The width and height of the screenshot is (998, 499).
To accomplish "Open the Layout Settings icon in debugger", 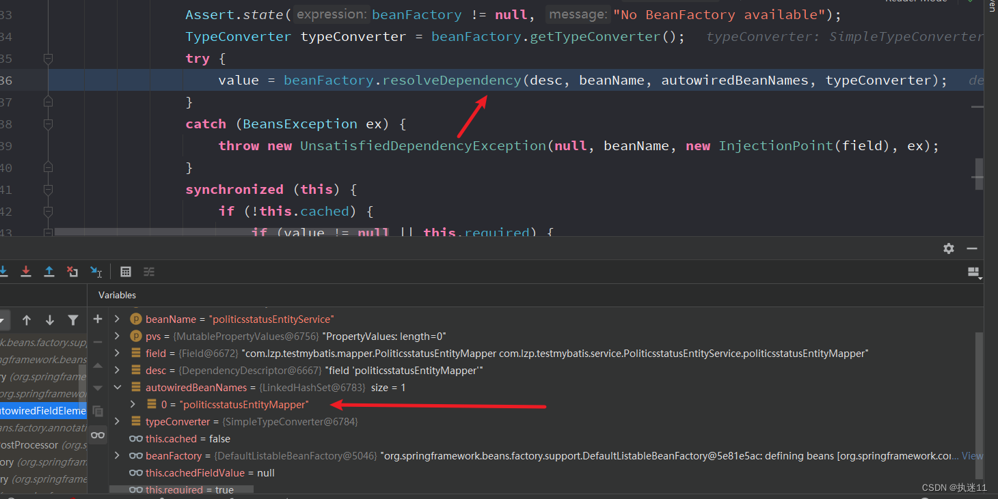I will click(975, 272).
